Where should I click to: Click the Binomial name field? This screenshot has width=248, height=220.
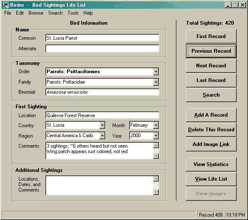pyautogui.click(x=102, y=92)
